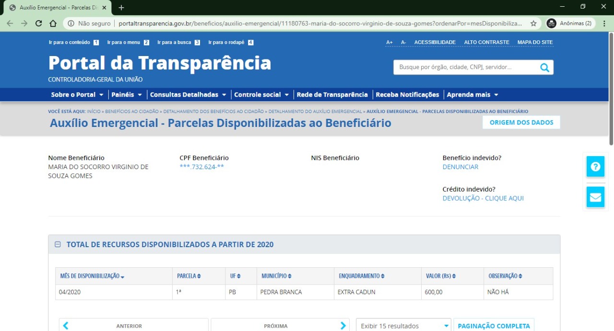
Task: Decrease font size with A-
Action: (403, 42)
